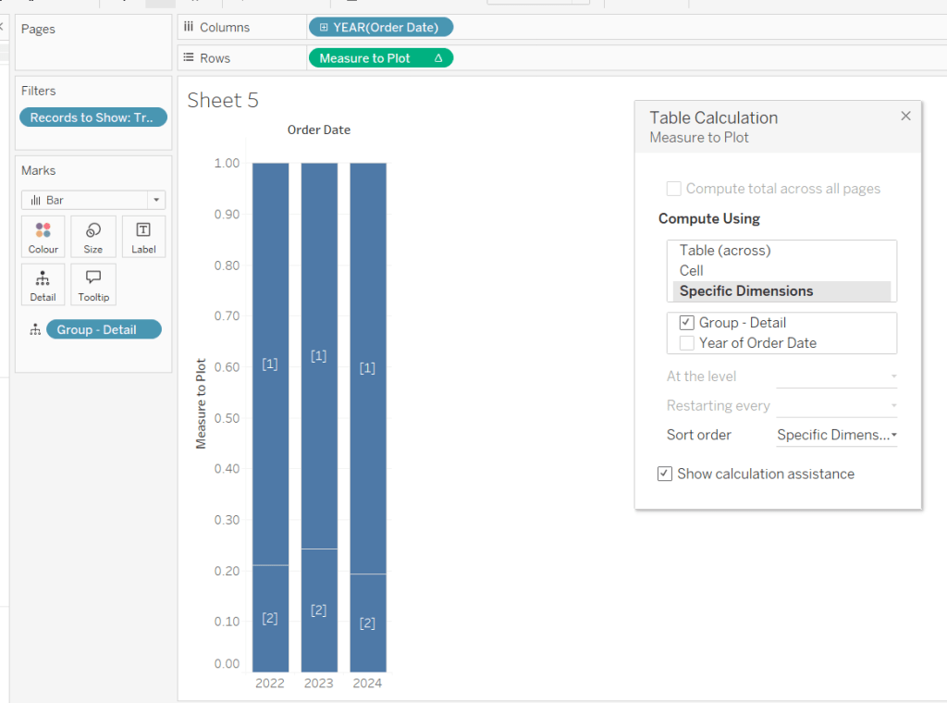The image size is (947, 703).
Task: Open the Sort order dropdown
Action: coord(836,435)
